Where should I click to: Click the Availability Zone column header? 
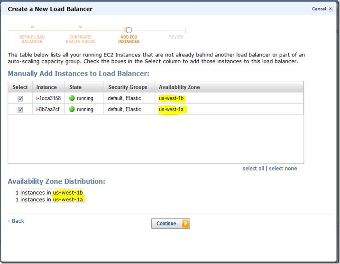230,87
